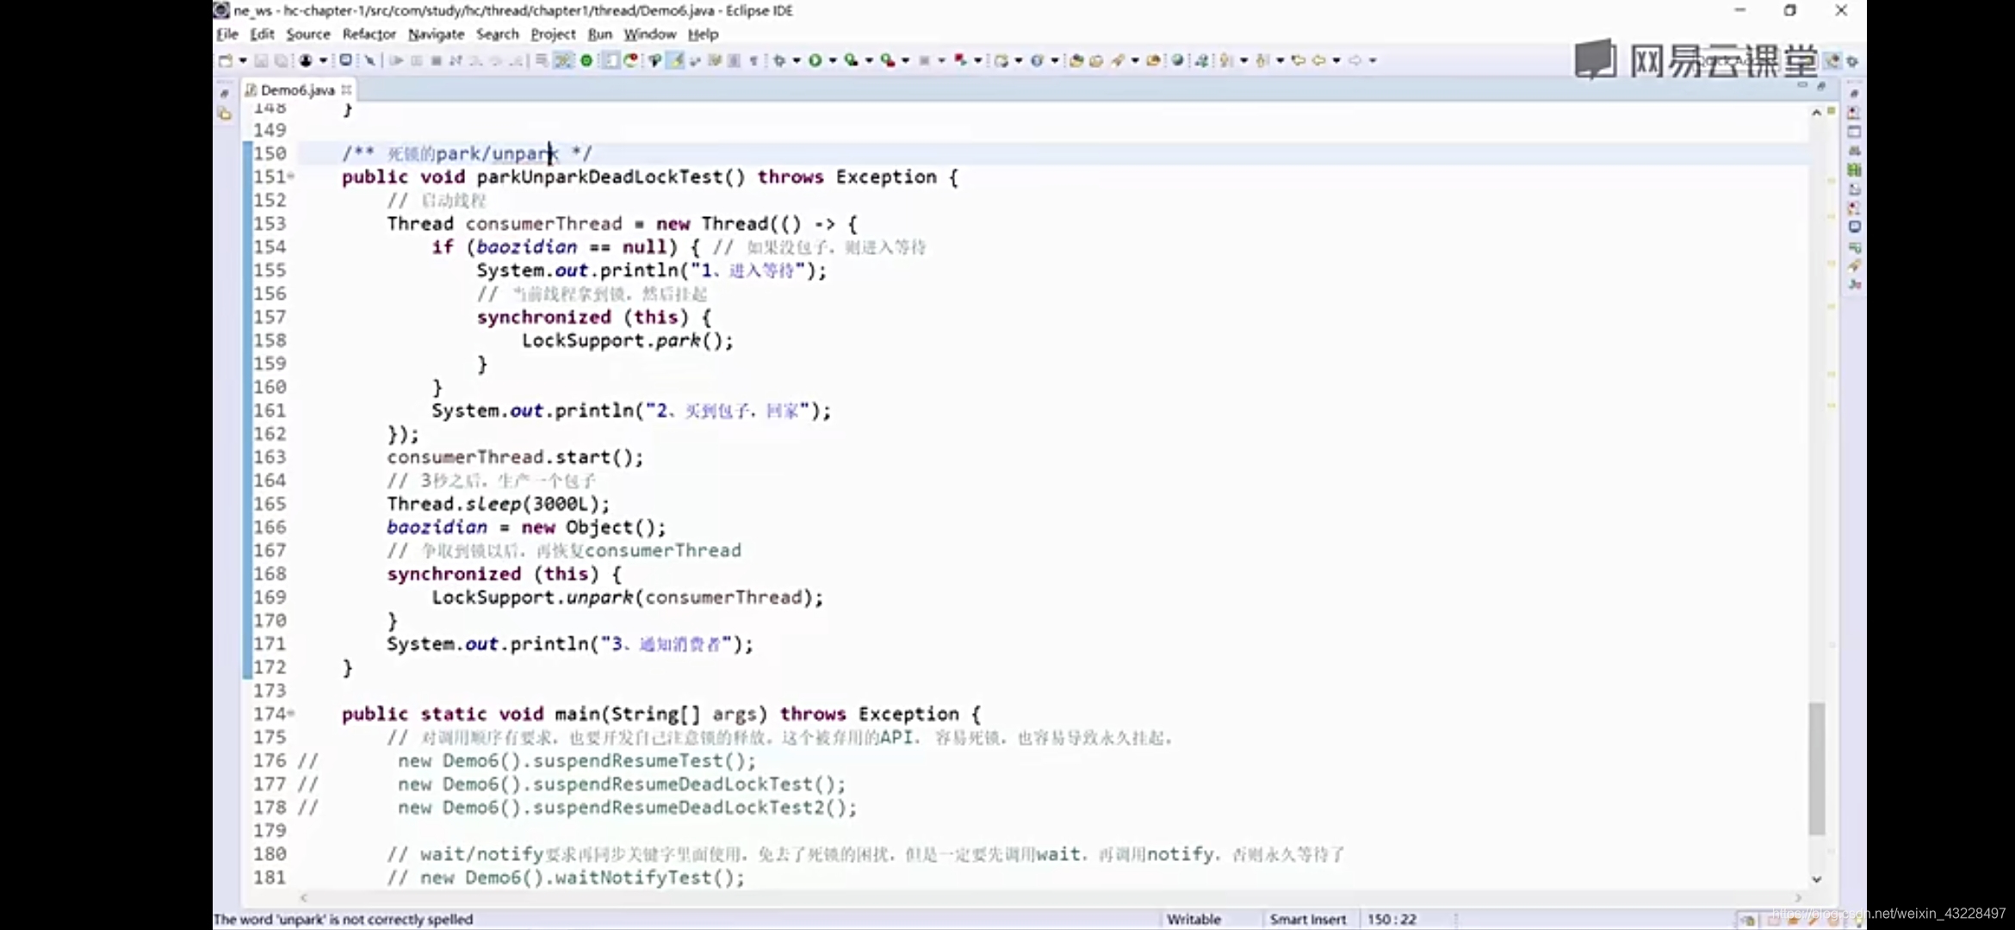Maximize the editor area
The image size is (2015, 930).
click(x=1821, y=85)
